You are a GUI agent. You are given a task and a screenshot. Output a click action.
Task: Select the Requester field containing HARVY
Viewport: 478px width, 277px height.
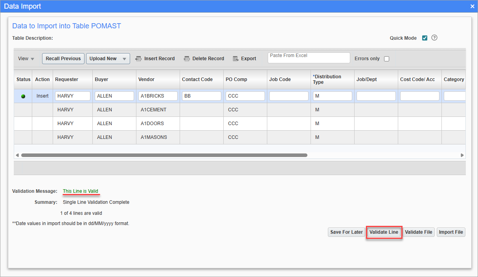point(72,96)
